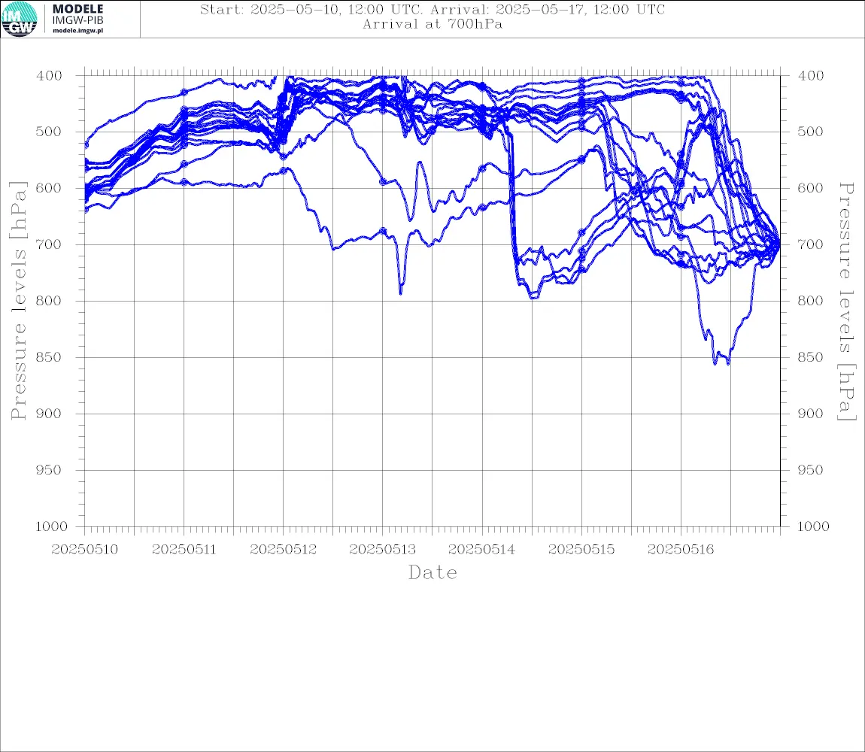865x752 pixels.
Task: Click the date label 20250511
Action: tap(184, 550)
